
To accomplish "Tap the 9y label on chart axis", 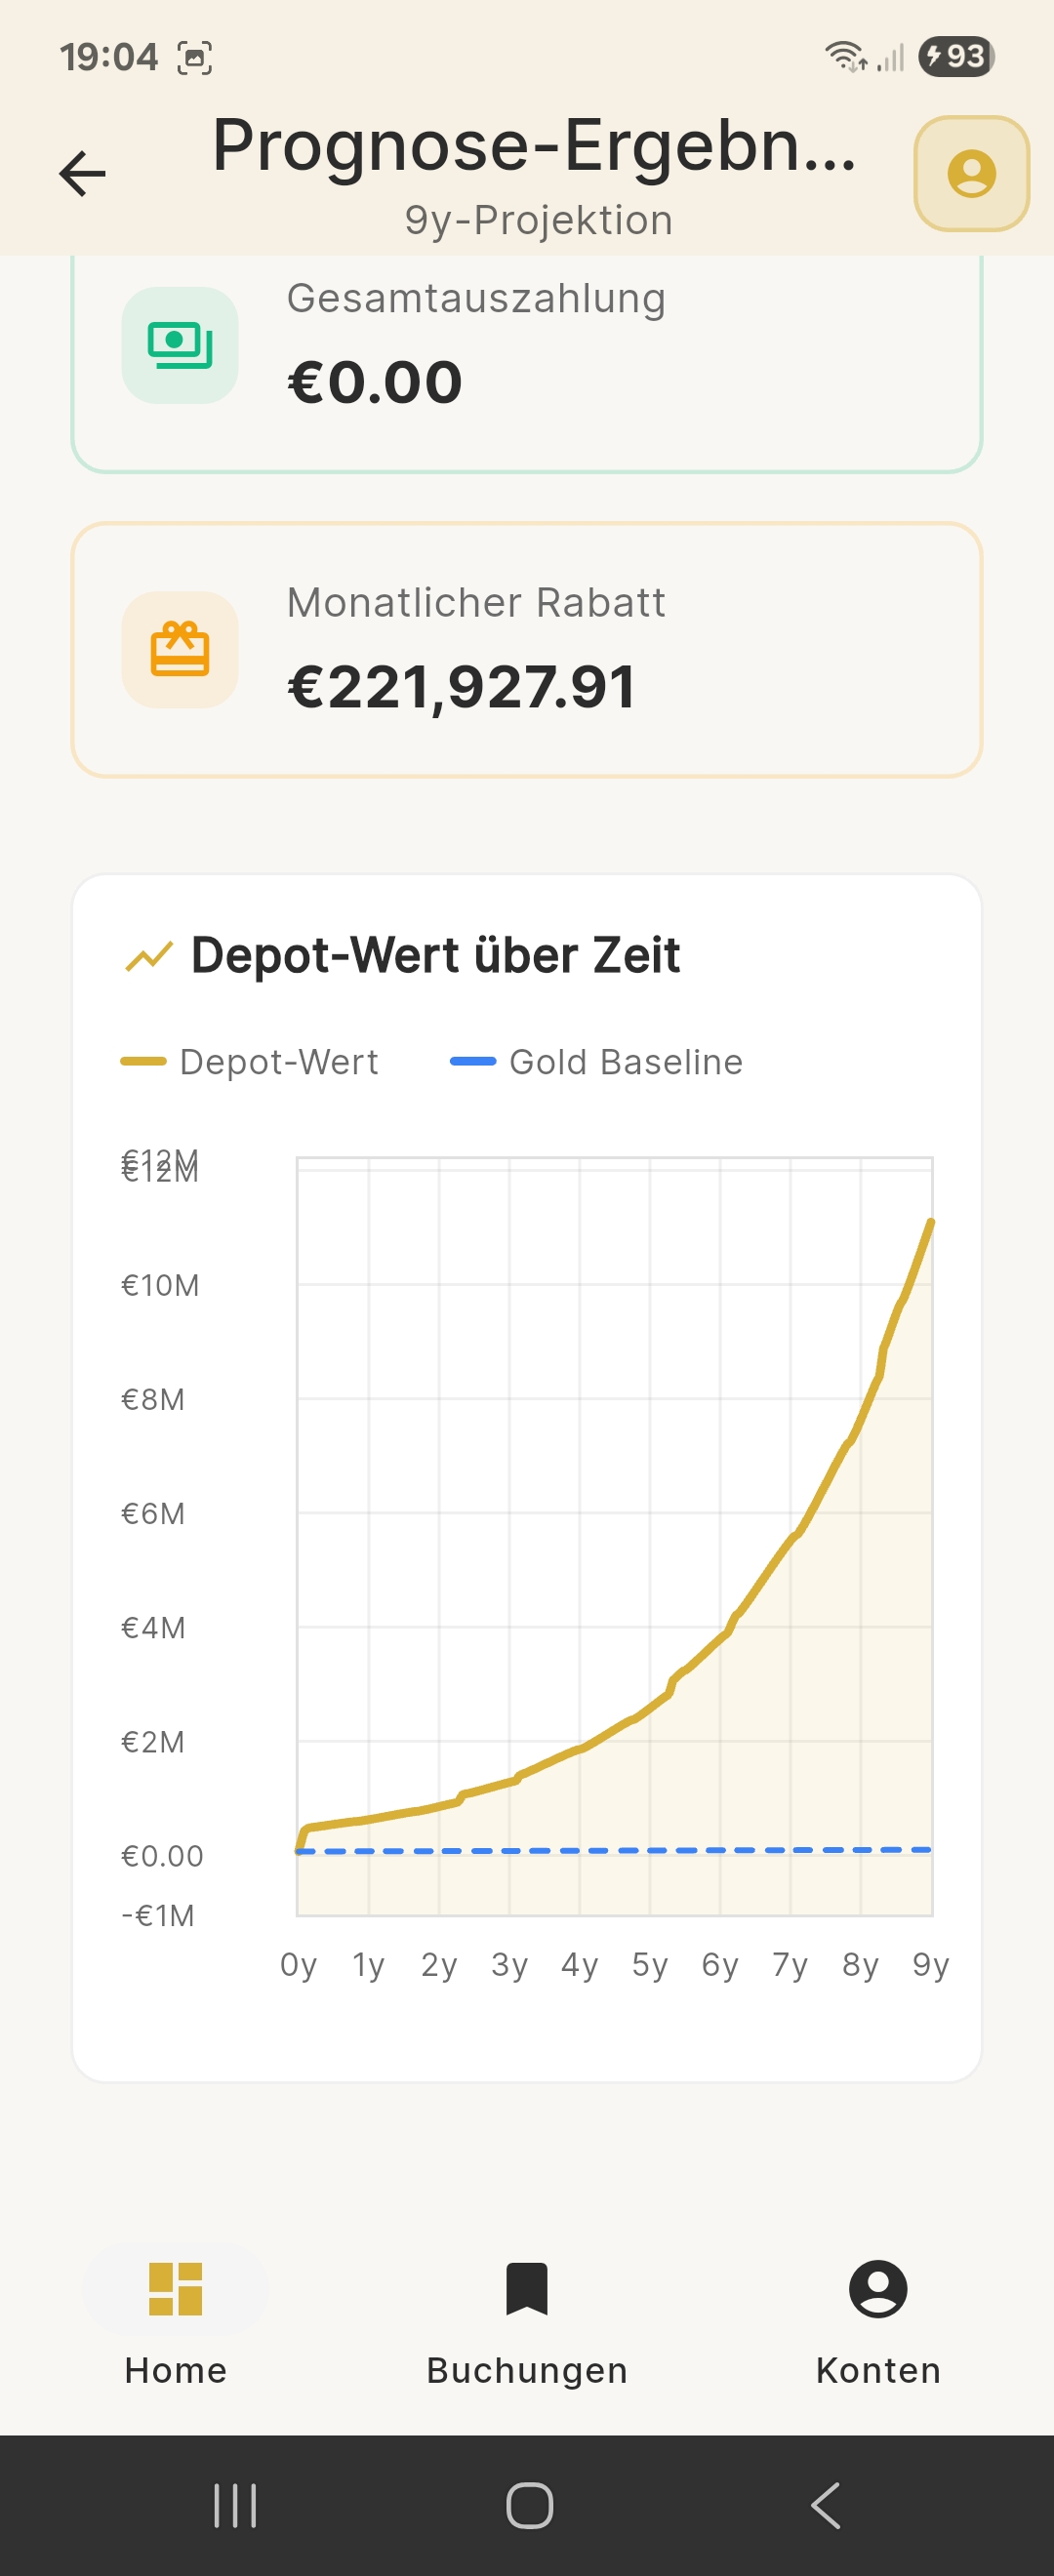I will pos(931,1965).
